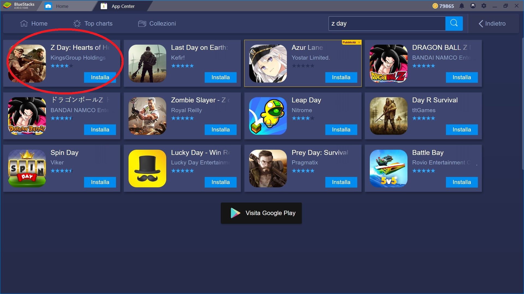
Task: Click Visita Google Play button
Action: (x=262, y=213)
